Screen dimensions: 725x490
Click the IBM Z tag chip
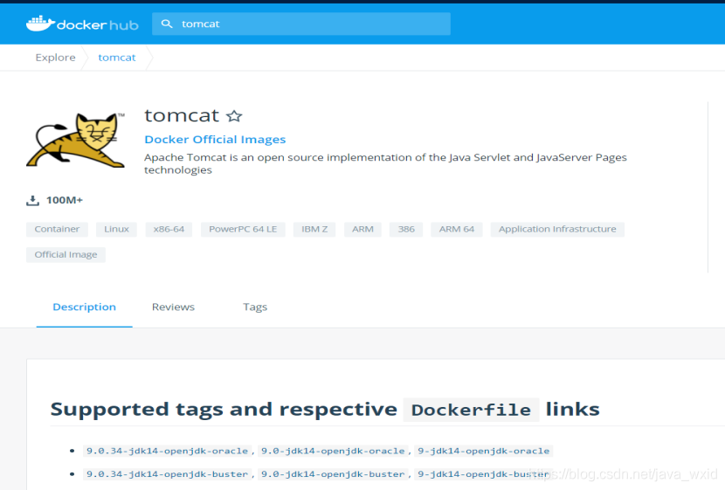[x=314, y=230]
